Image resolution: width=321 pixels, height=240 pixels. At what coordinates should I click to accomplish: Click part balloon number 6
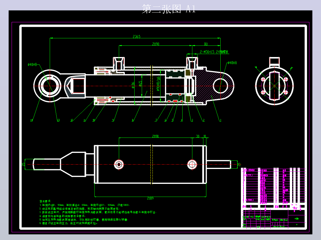point(166,120)
